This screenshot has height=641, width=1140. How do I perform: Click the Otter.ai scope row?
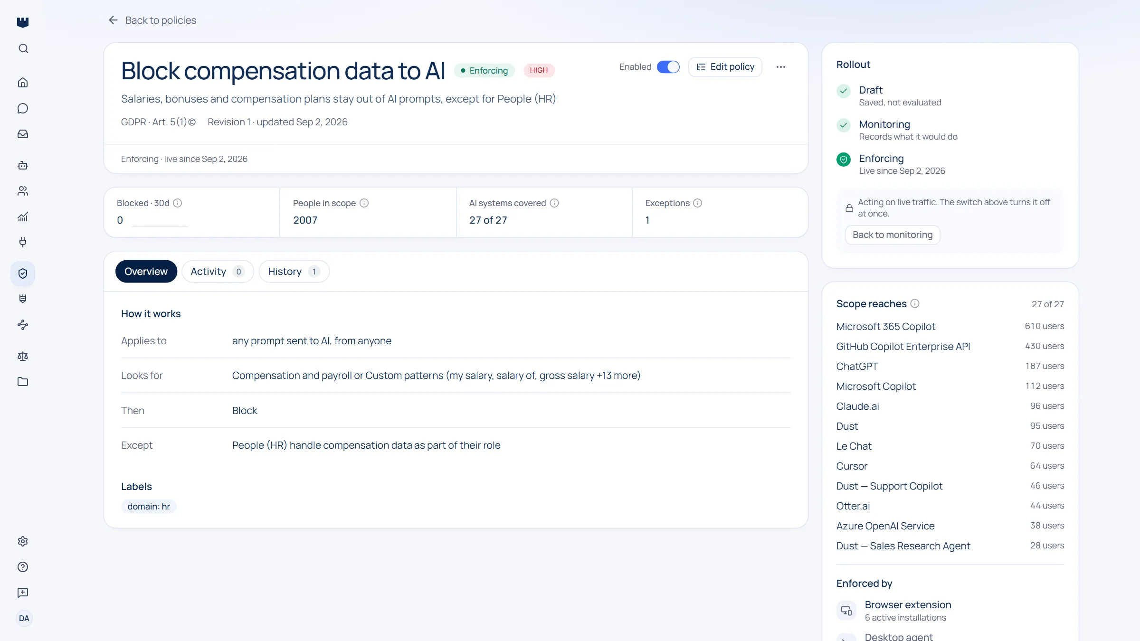pyautogui.click(x=950, y=506)
